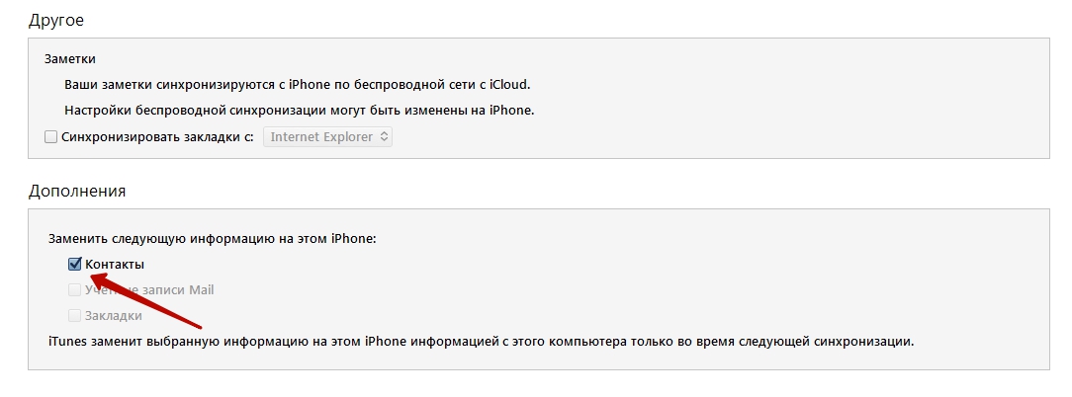Screen dimensions: 1072x397
Task: Uncheck the Контакты checkbox
Action: pyautogui.click(x=74, y=265)
